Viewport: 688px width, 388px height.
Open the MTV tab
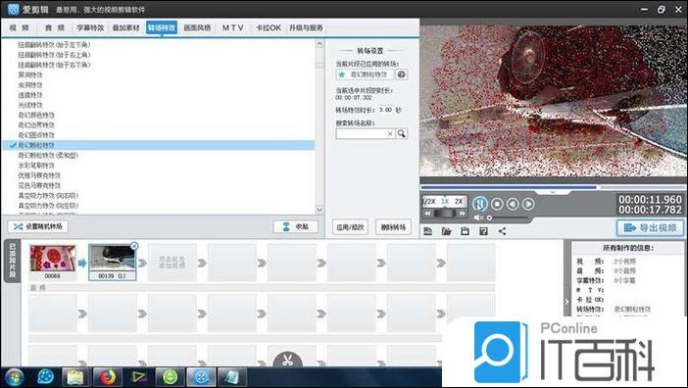[233, 27]
